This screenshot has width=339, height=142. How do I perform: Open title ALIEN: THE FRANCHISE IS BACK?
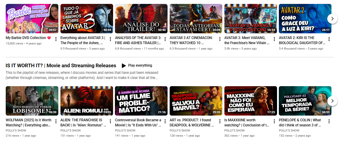pos(83,122)
